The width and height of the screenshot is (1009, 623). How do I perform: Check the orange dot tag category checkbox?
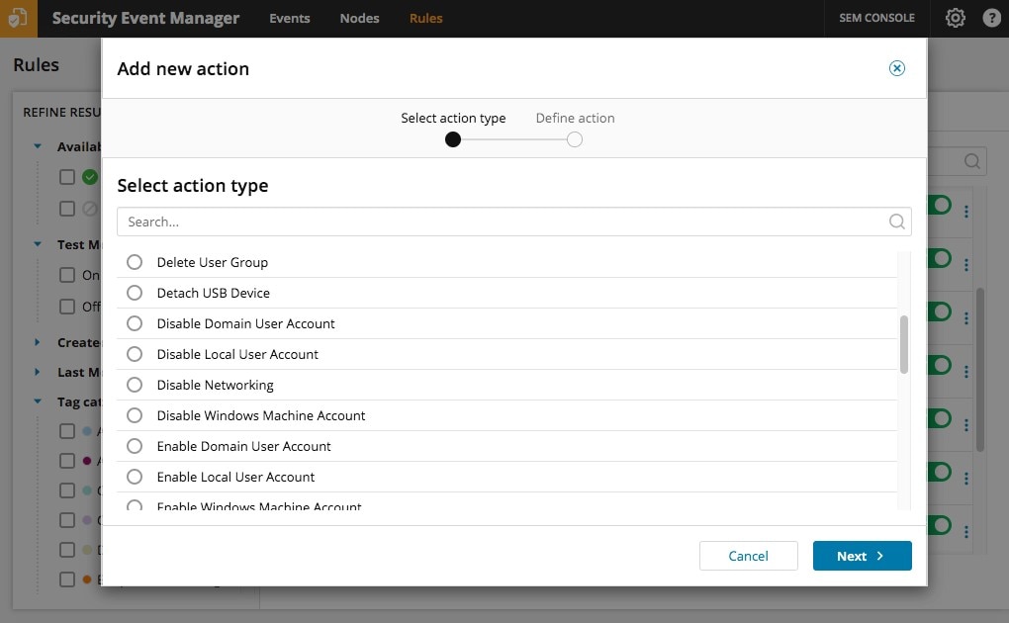67,578
